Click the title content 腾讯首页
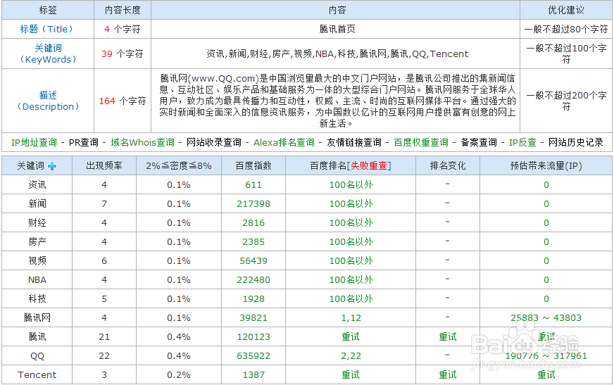The image size is (614, 385). (x=337, y=29)
